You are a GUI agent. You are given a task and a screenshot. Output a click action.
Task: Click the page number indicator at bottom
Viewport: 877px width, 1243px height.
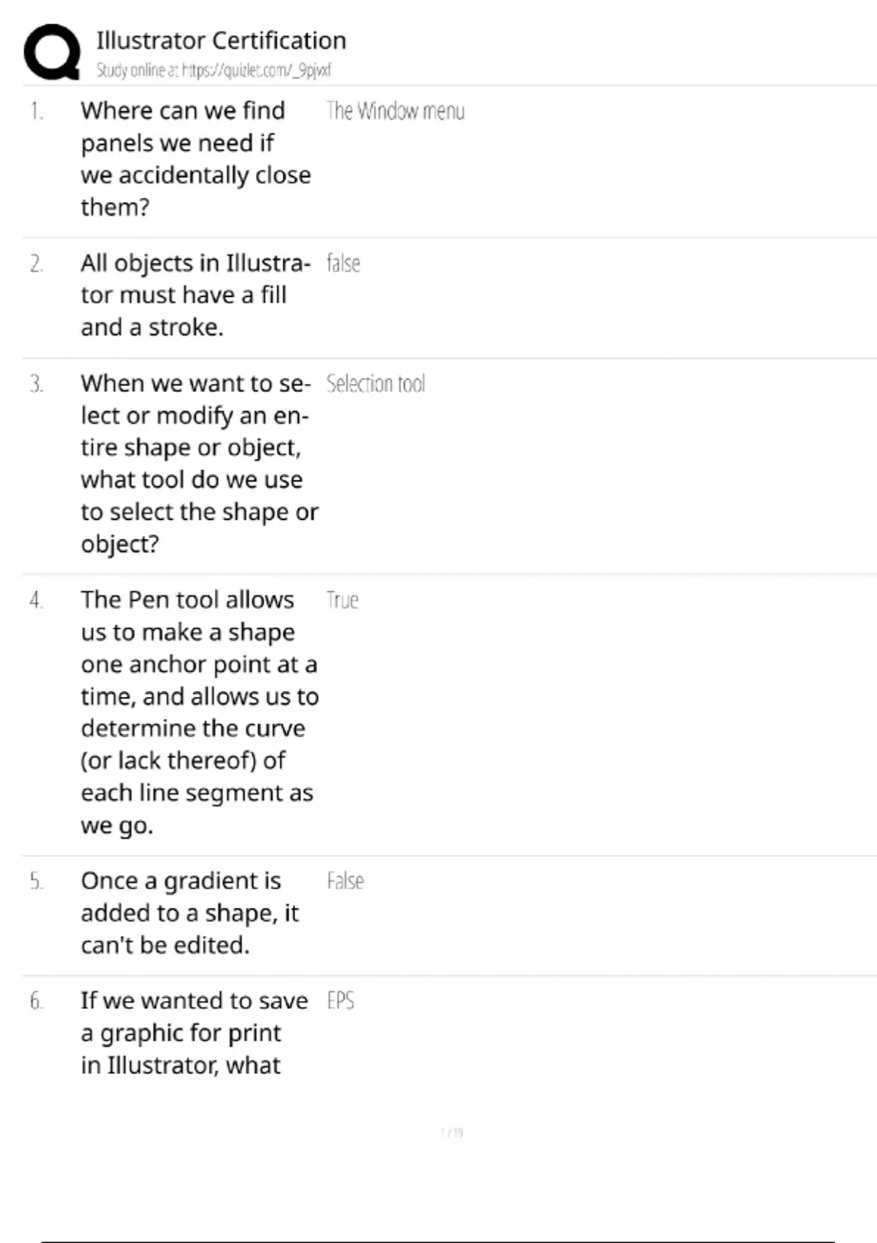pos(452,1133)
